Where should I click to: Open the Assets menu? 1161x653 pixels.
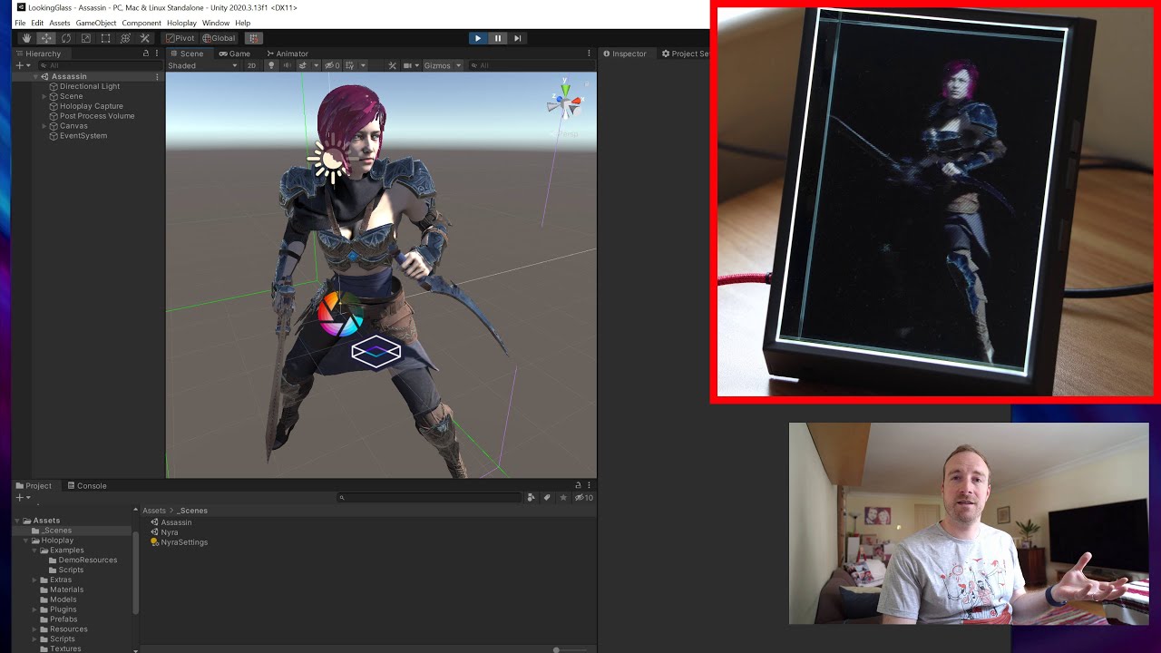(x=60, y=23)
